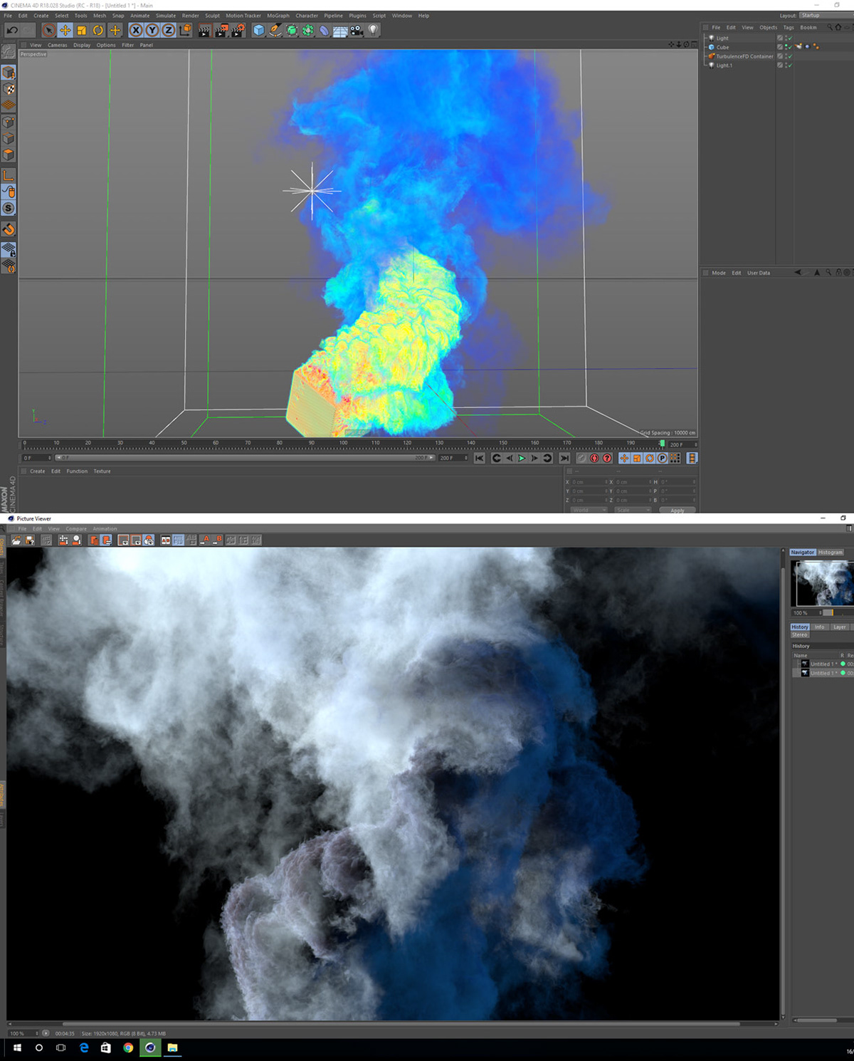
Task: Select the Live Selection tool
Action: coord(48,30)
